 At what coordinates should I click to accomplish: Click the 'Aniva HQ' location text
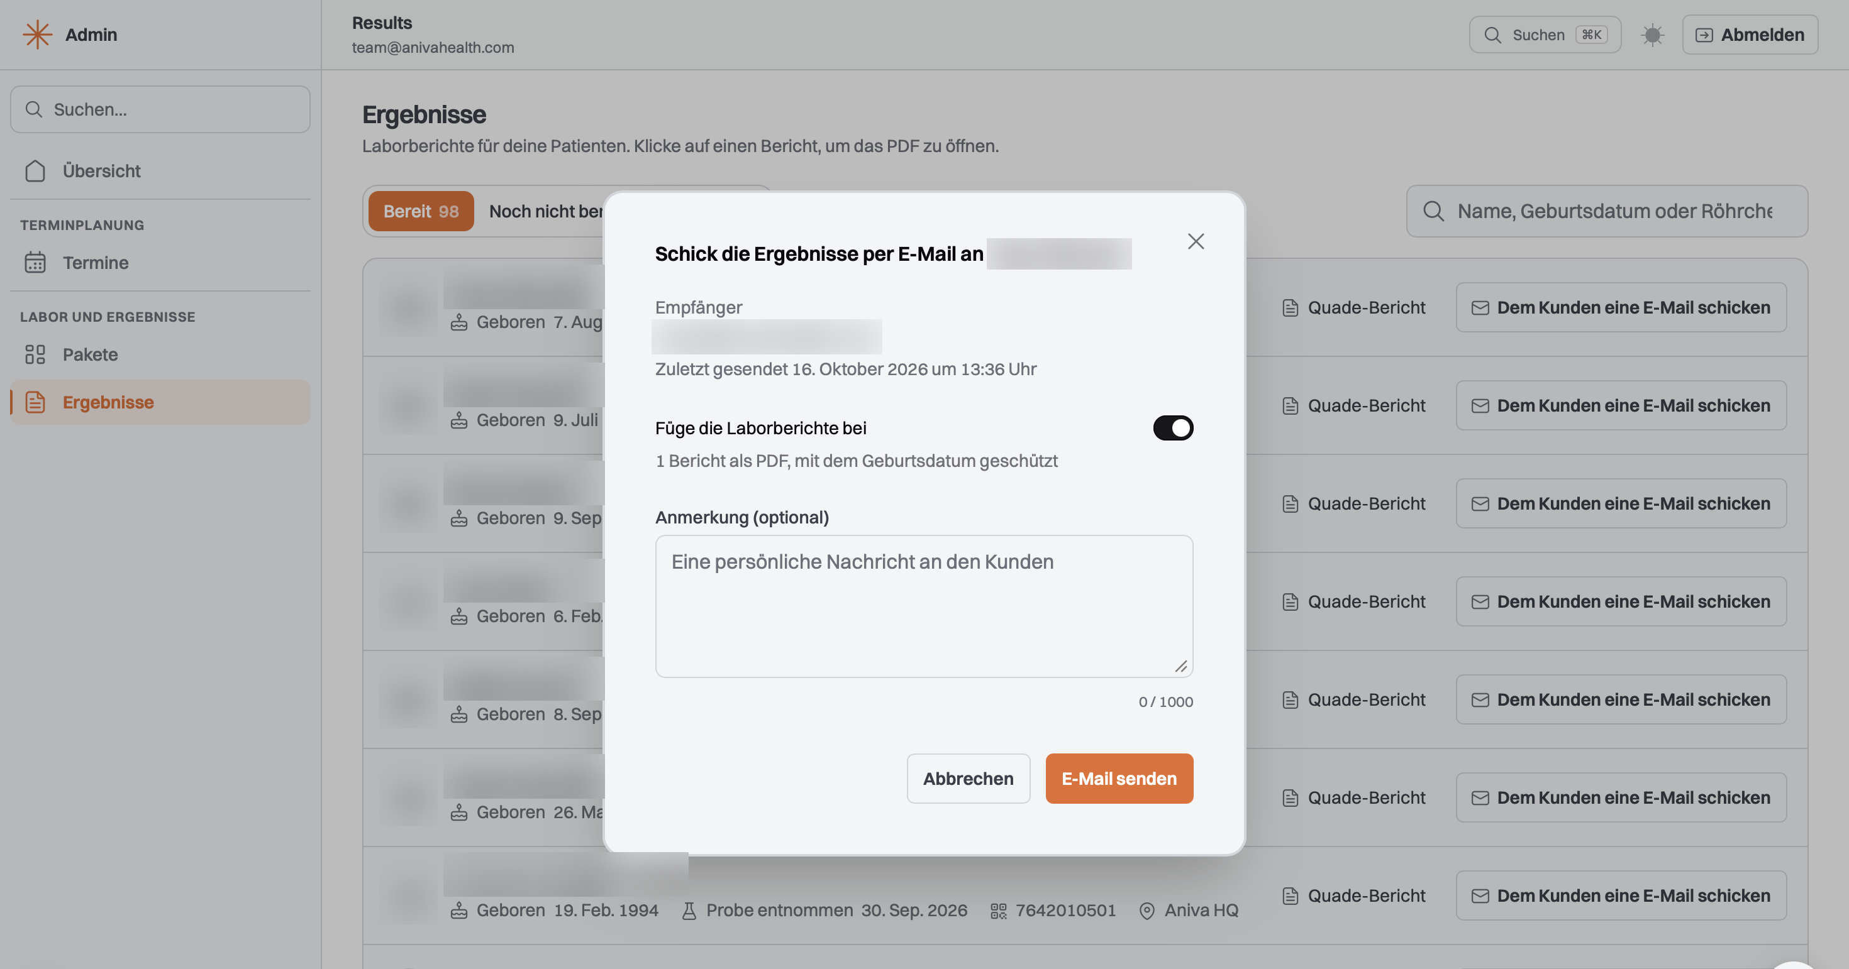pyautogui.click(x=1201, y=910)
